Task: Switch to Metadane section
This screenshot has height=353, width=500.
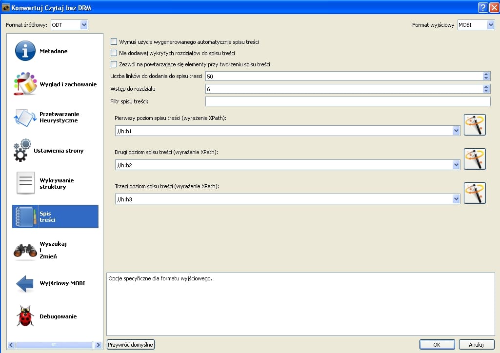Action: coord(53,51)
